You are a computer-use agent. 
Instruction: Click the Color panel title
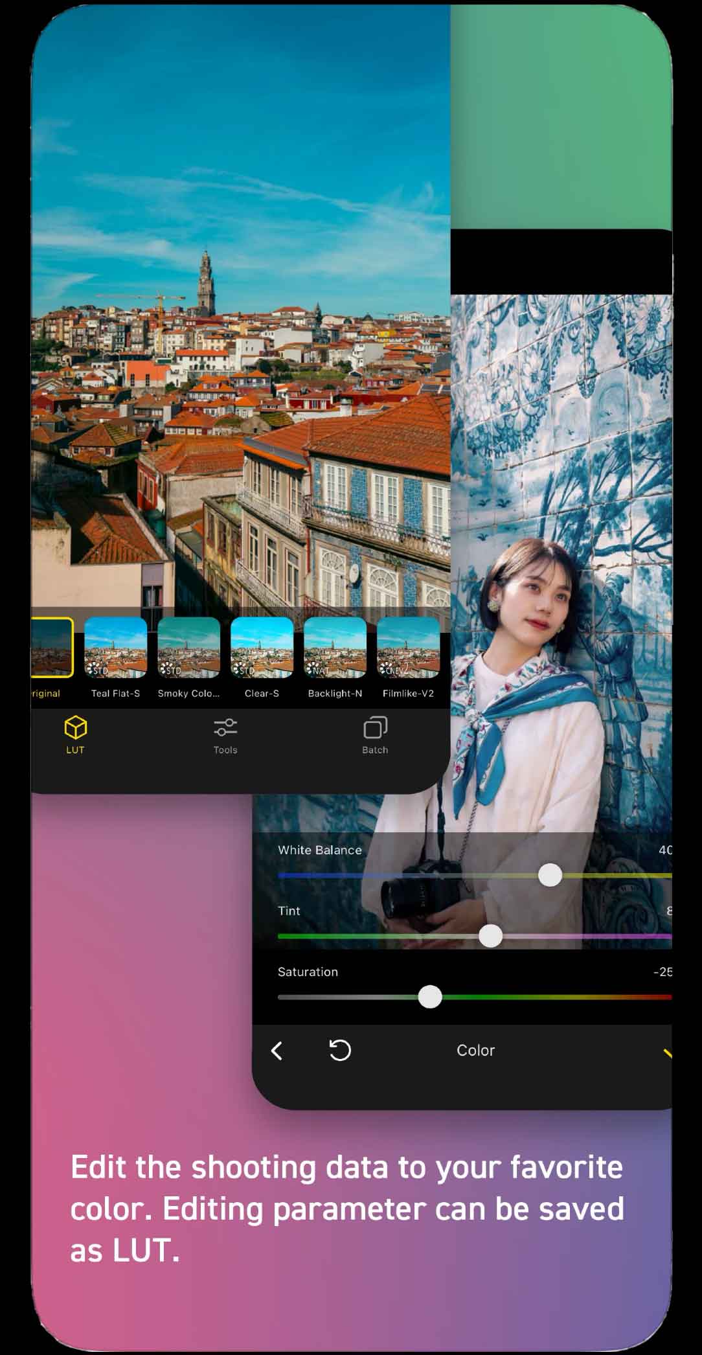tap(475, 1050)
